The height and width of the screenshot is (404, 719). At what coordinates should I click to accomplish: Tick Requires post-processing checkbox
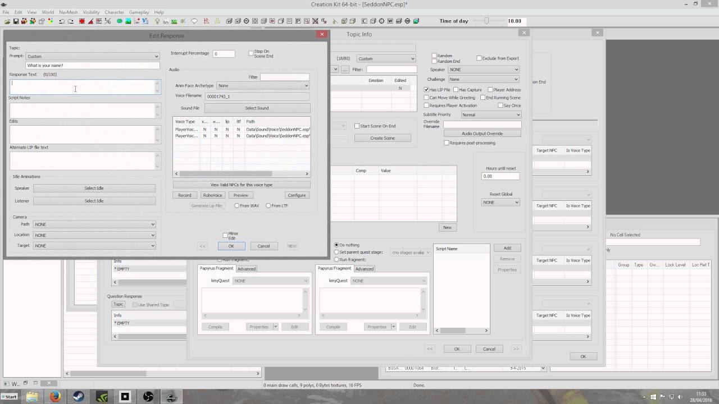447,143
